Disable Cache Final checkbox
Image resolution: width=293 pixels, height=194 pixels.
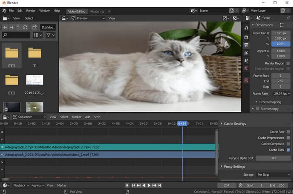288,150
